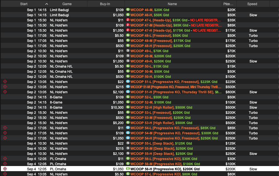Click the blue 8-max badge for WCOOP 51-H

[128, 92]
